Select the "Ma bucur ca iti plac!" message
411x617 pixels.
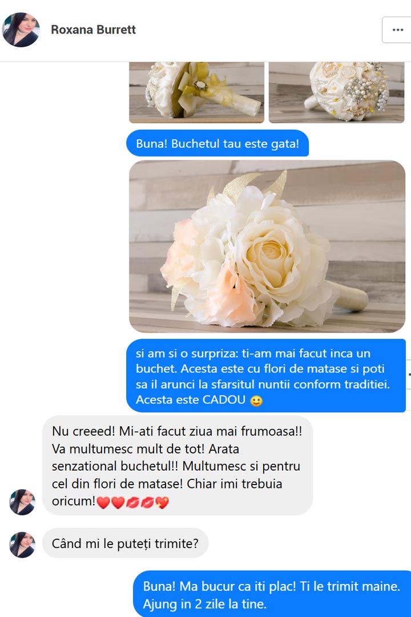pos(272,594)
